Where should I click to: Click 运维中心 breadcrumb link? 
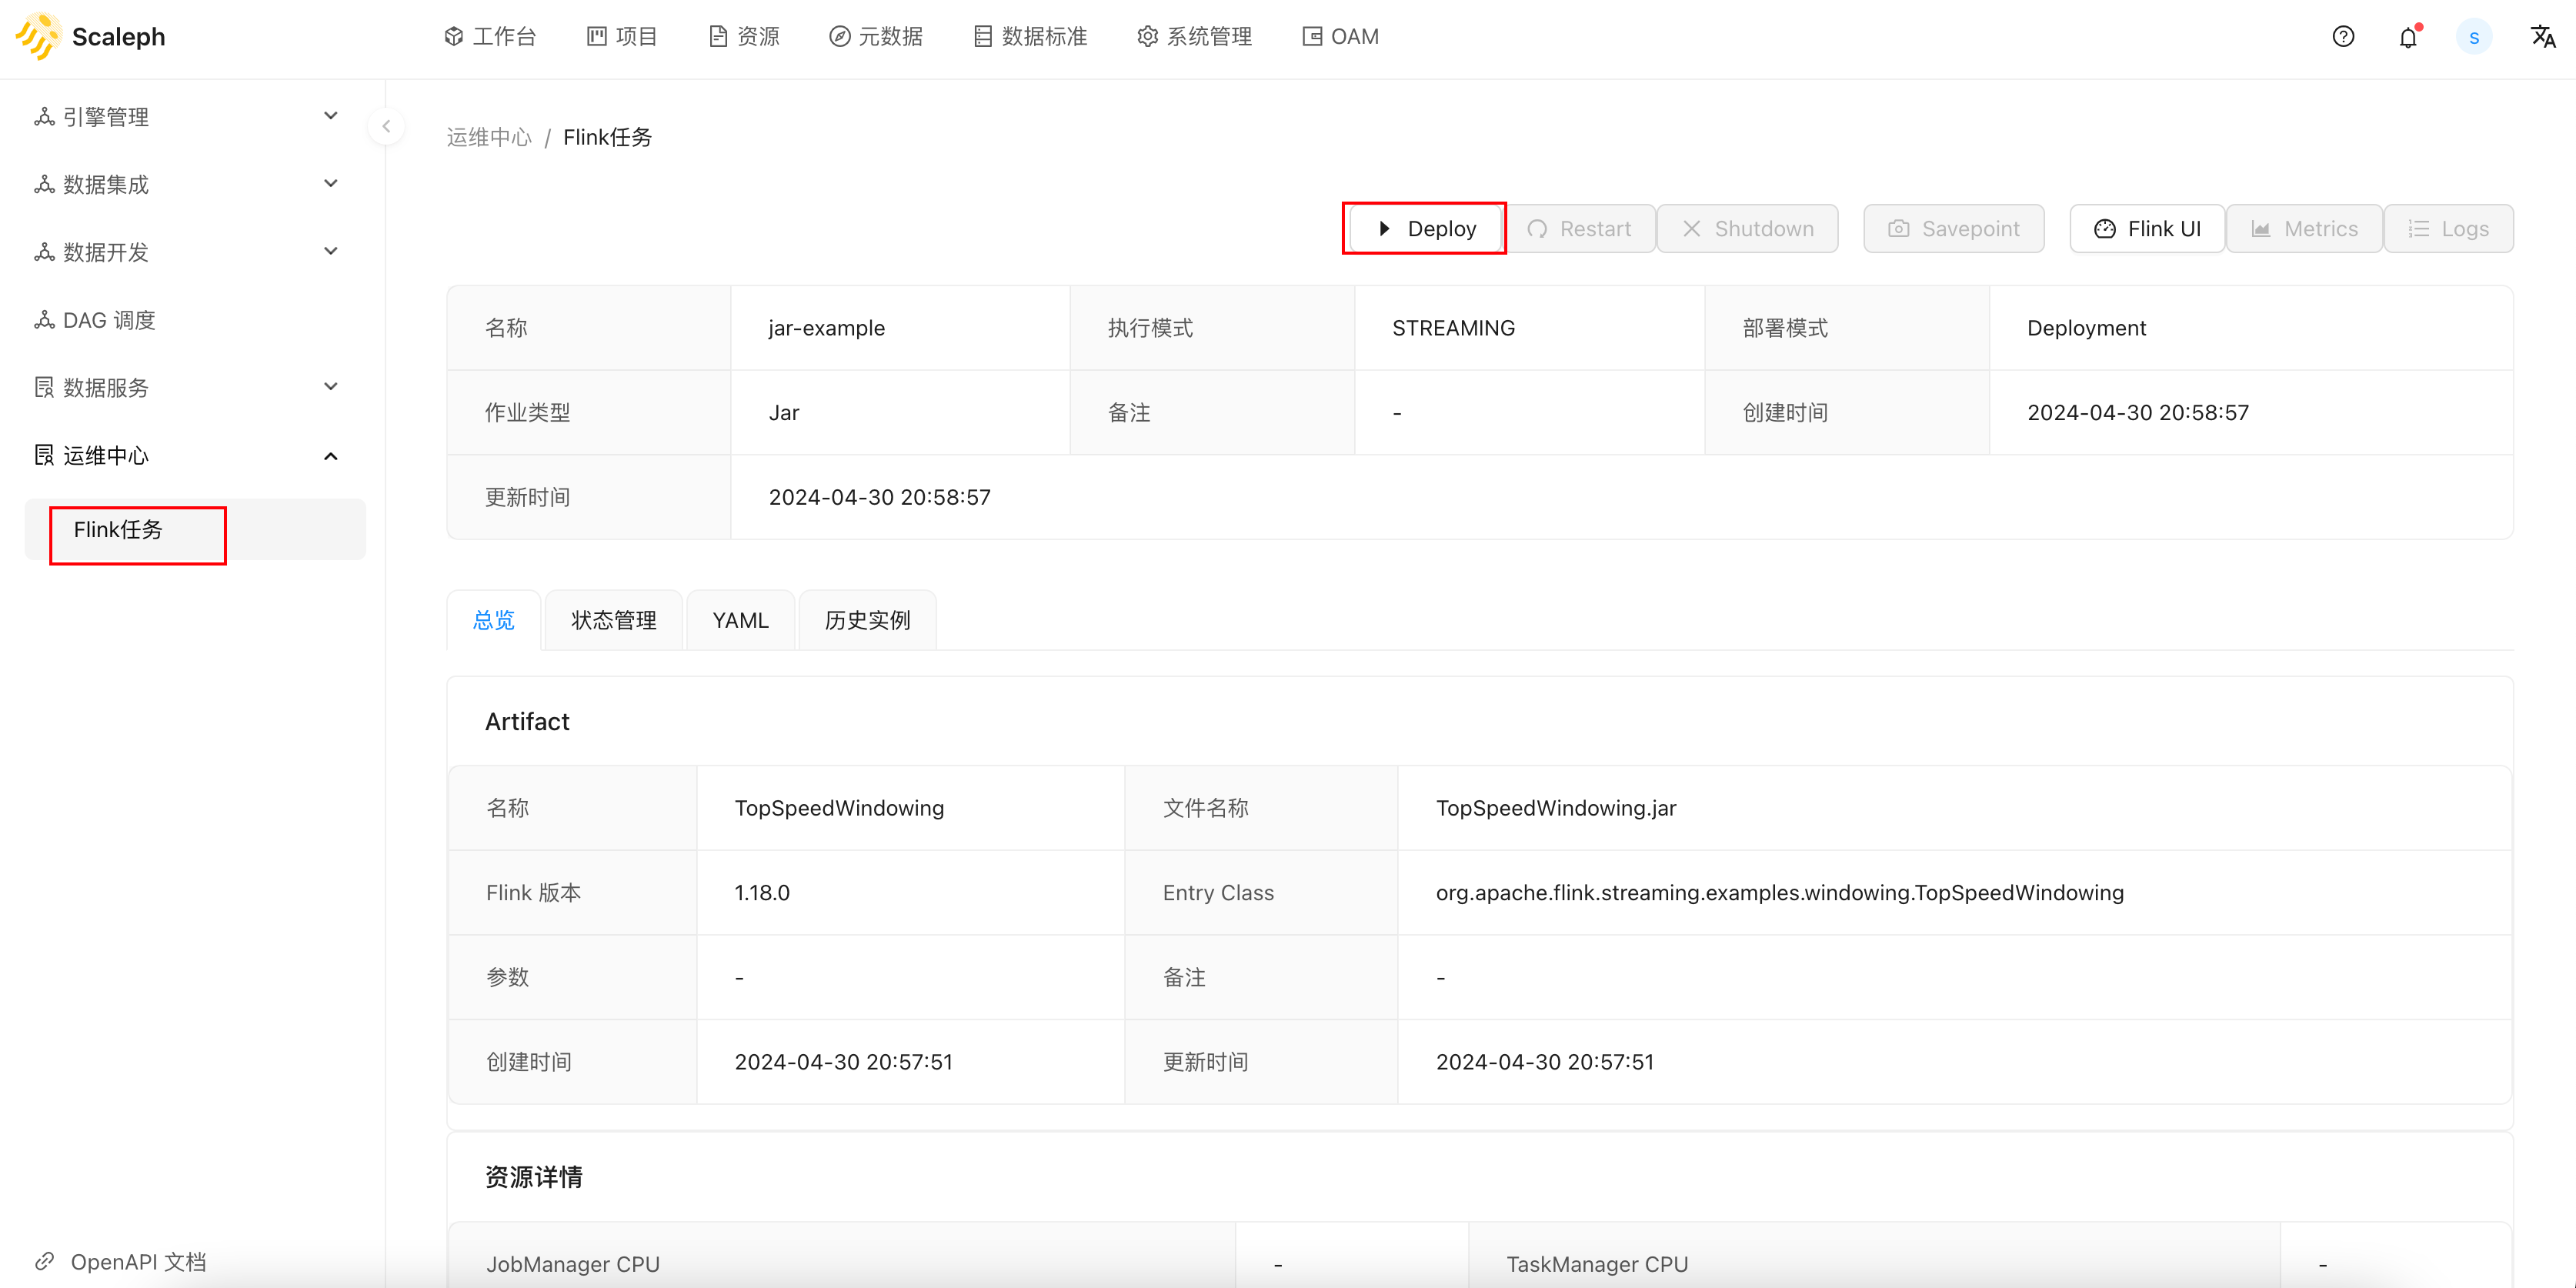point(489,137)
